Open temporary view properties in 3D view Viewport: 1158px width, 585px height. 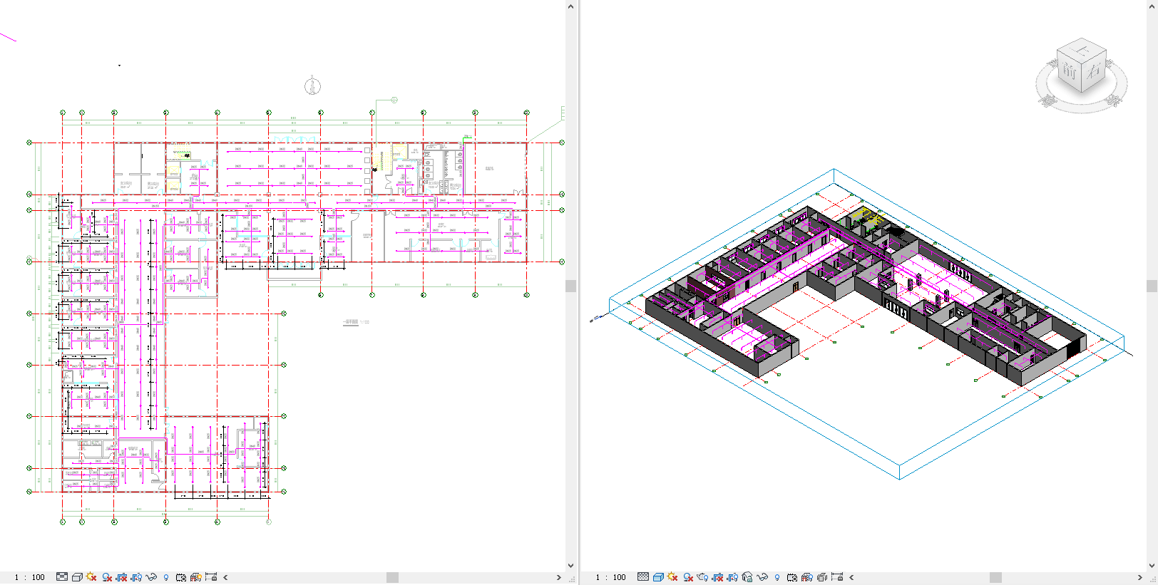(792, 577)
